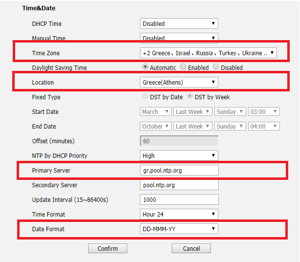Screen dimensions: 300x262
Task: Open Start Date time dropdown showing 03:00
Action: (x=264, y=111)
